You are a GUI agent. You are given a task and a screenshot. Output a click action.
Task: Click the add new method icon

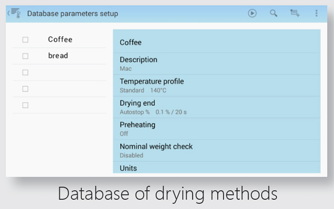pos(295,13)
